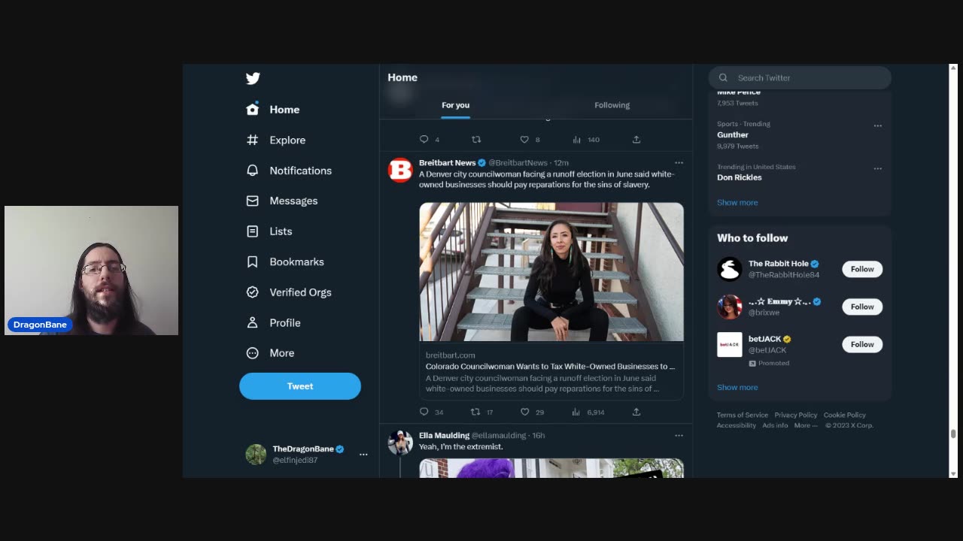
Task: View Breitbart tweet analytics 6,914
Action: point(588,412)
